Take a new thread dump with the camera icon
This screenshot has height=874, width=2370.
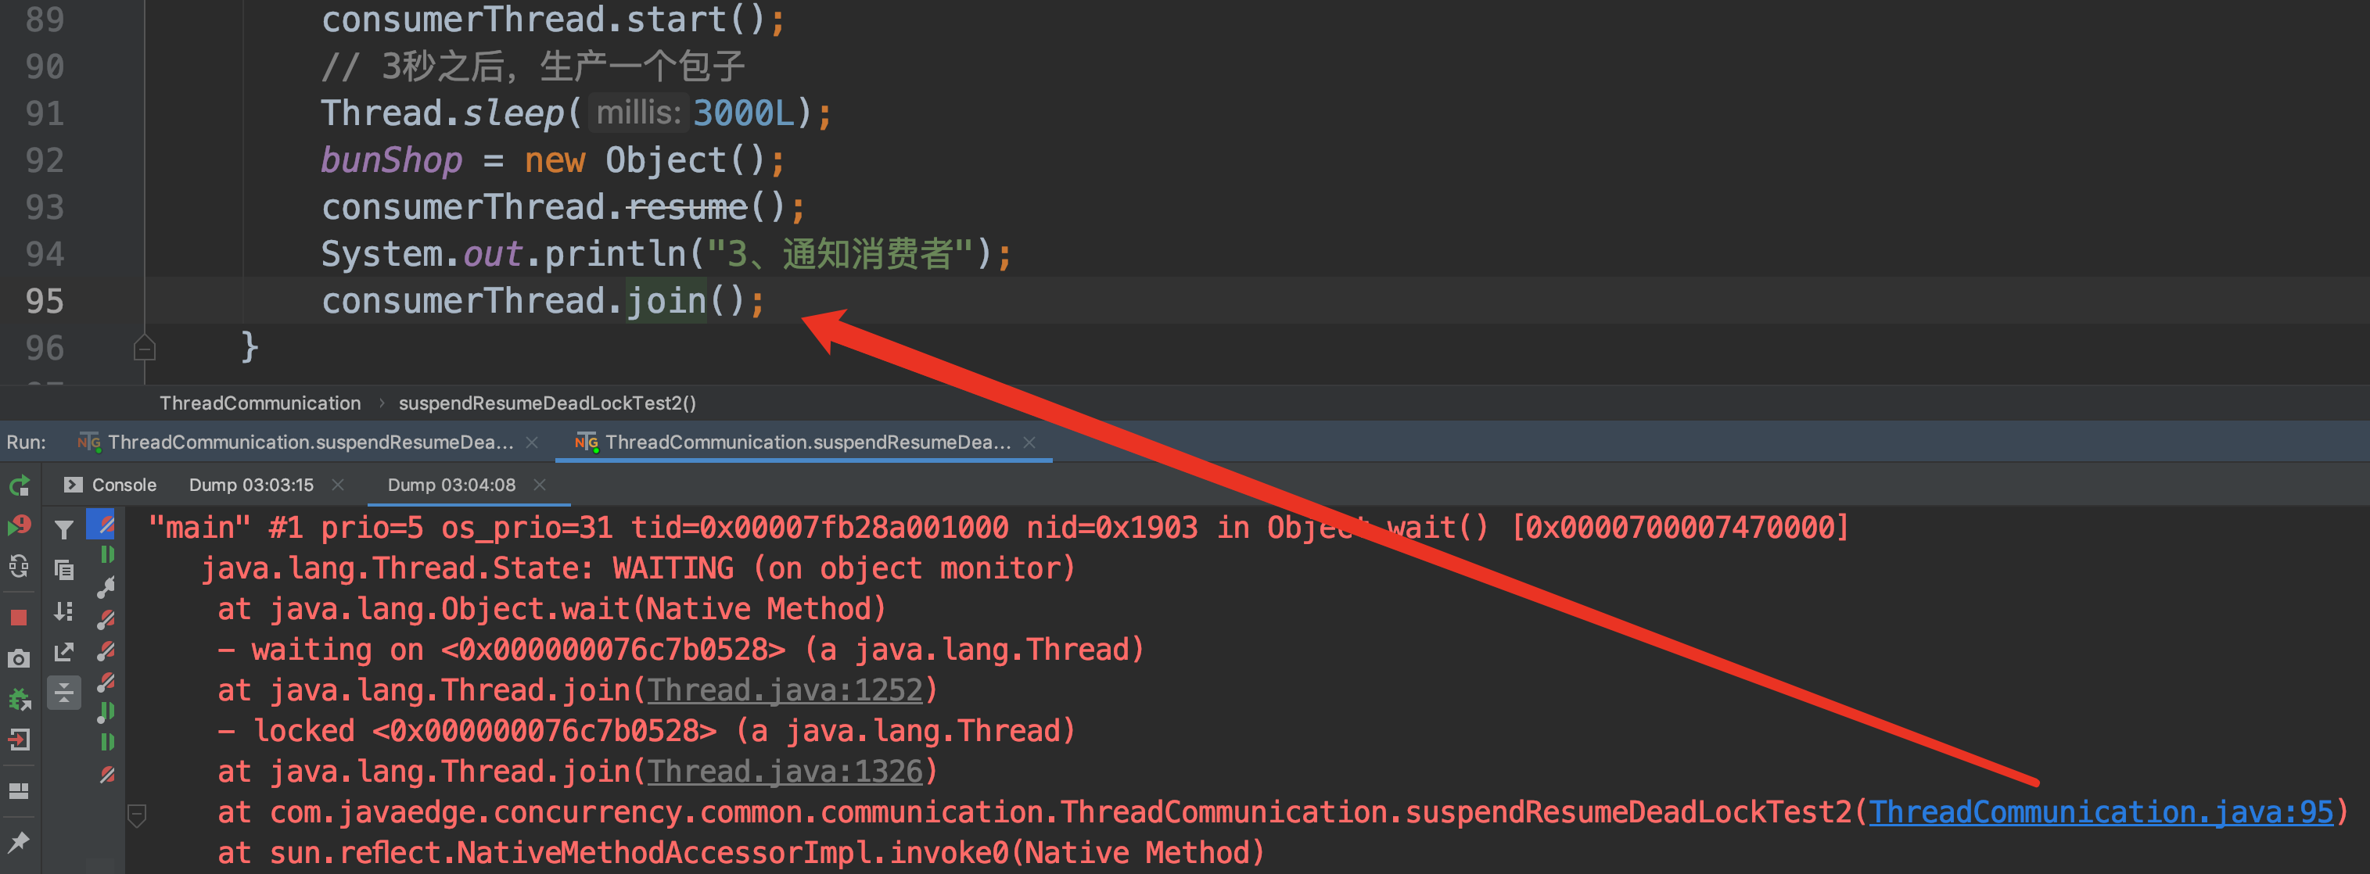coord(20,659)
